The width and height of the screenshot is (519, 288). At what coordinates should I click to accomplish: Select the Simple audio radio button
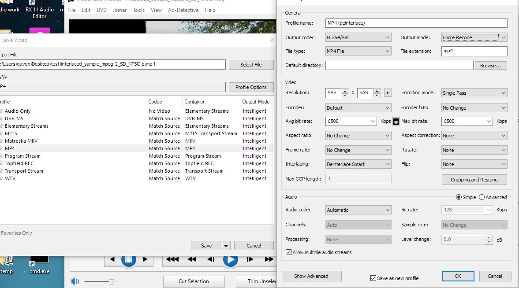pos(459,197)
